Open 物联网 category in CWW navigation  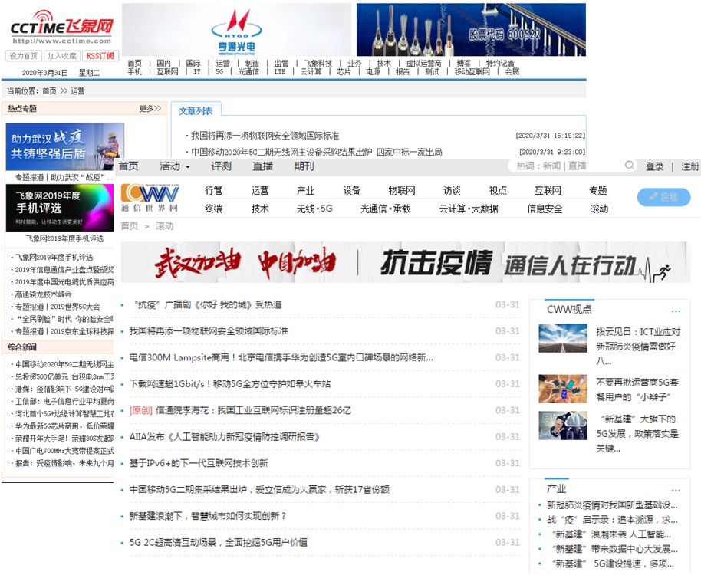[x=402, y=191]
